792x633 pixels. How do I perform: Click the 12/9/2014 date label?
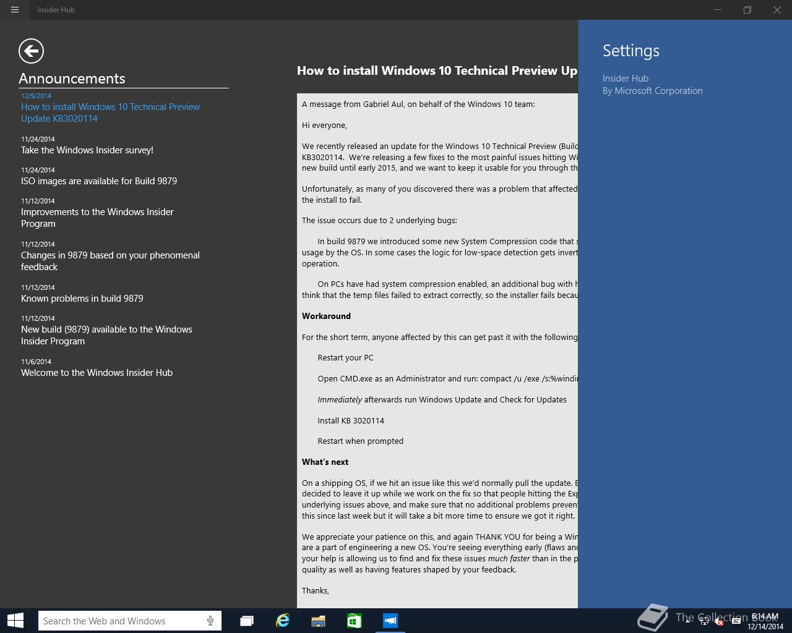coord(36,96)
